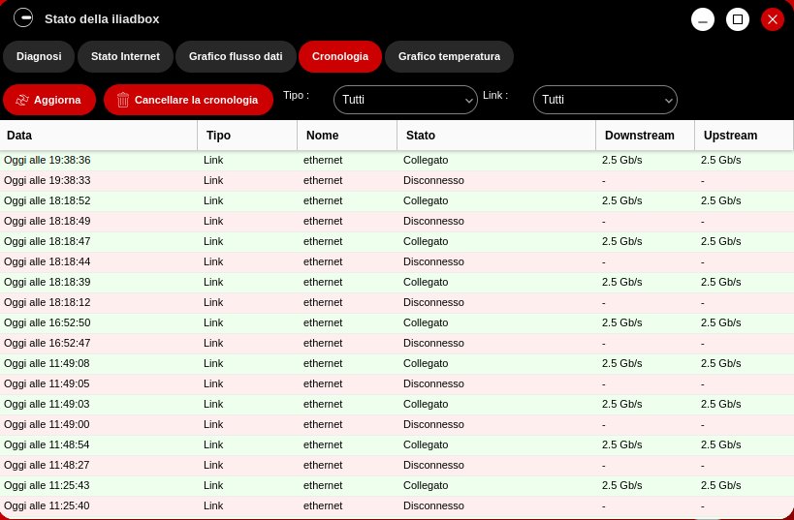This screenshot has width=794, height=520.
Task: Click Upstream 2.5 Gb/s in the 11:48:54 row
Action: coord(720,444)
